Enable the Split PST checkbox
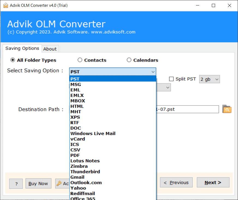Screen dimensions: 238x200 171,79
